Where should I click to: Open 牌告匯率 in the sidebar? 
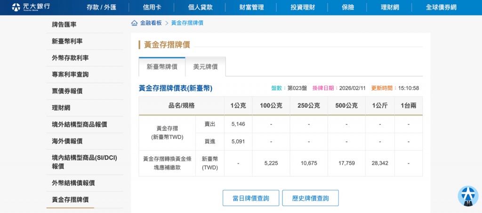(x=64, y=24)
